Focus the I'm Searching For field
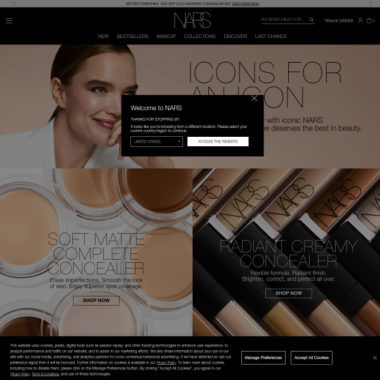380x380 pixels. [x=284, y=20]
